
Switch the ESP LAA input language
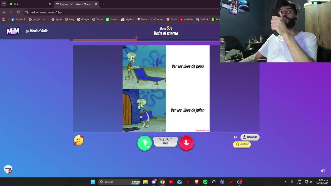(x=299, y=182)
